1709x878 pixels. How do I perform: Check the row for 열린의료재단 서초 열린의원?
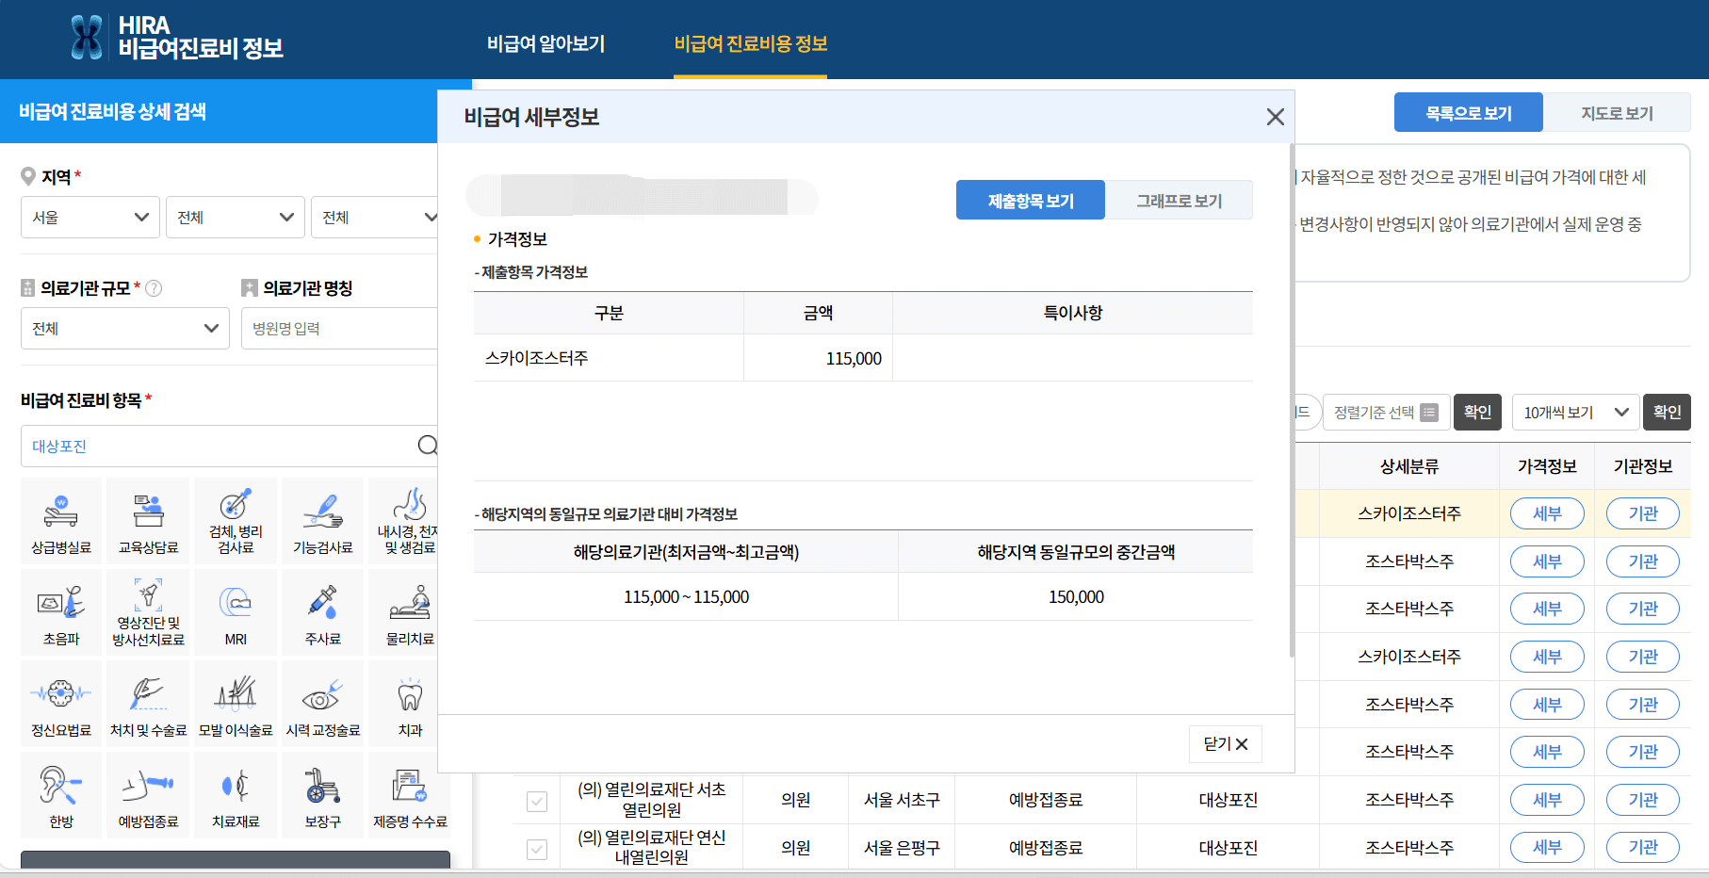(x=537, y=800)
